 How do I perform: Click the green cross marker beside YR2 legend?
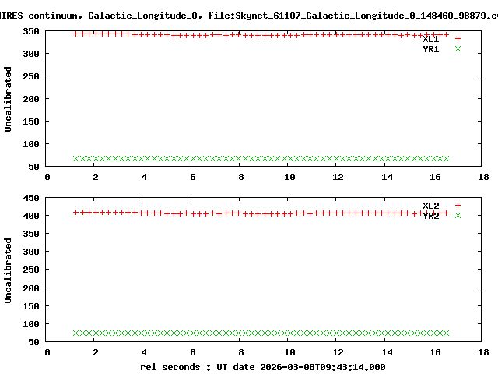(458, 216)
